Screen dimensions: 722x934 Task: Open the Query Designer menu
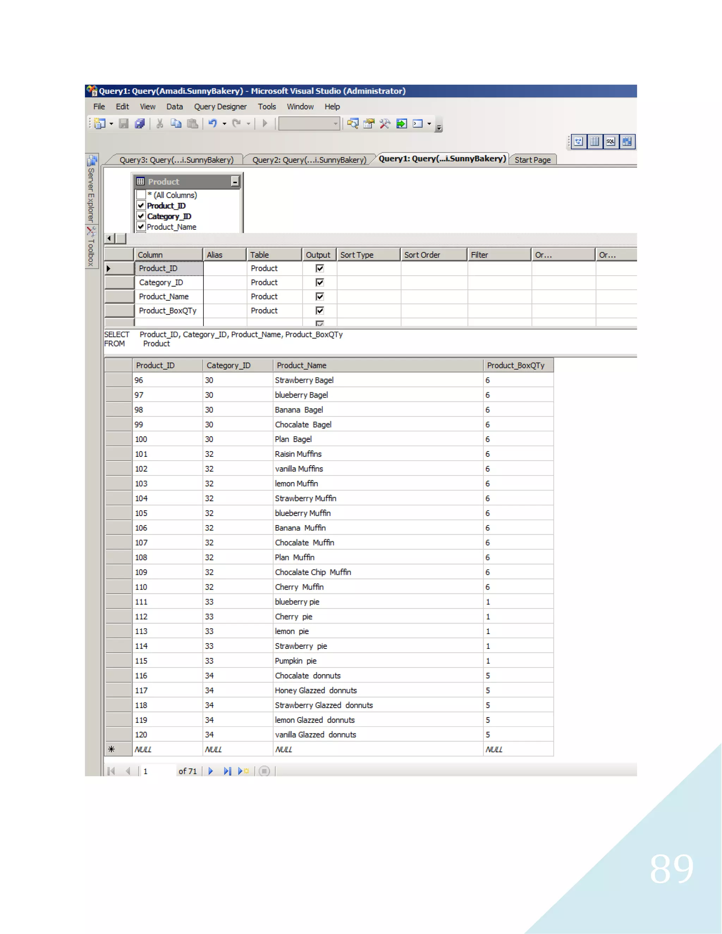220,106
